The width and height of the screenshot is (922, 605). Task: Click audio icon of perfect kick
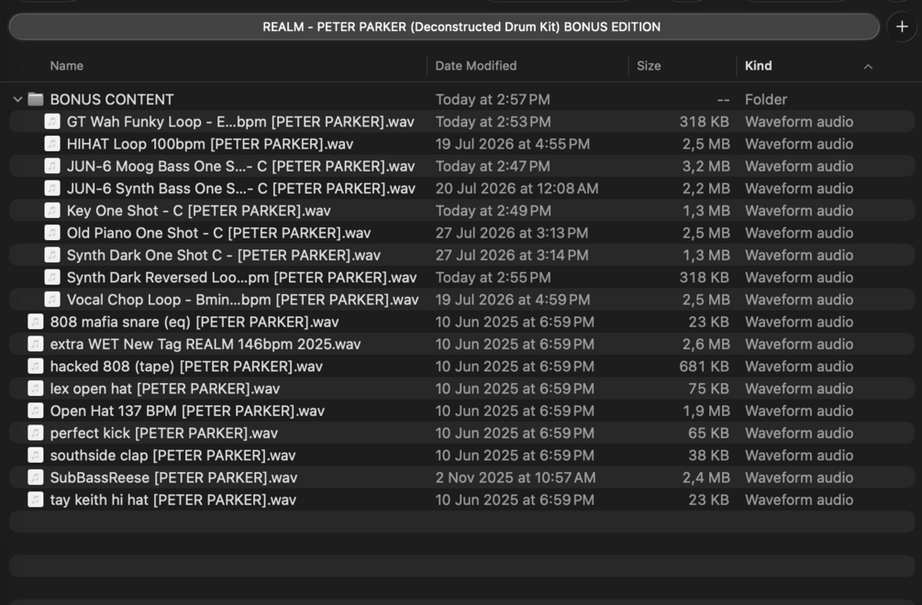[36, 433]
